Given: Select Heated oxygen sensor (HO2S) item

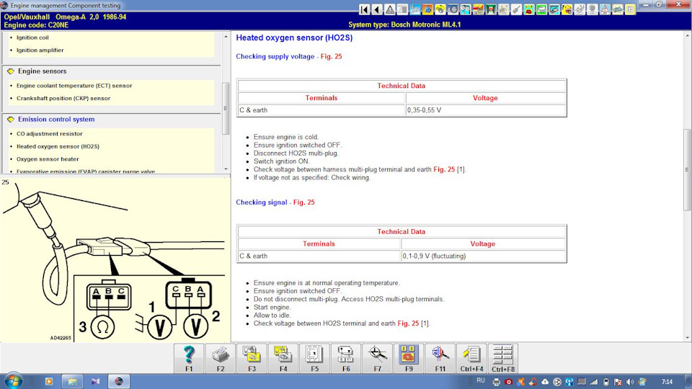Looking at the screenshot, I should 58,146.
